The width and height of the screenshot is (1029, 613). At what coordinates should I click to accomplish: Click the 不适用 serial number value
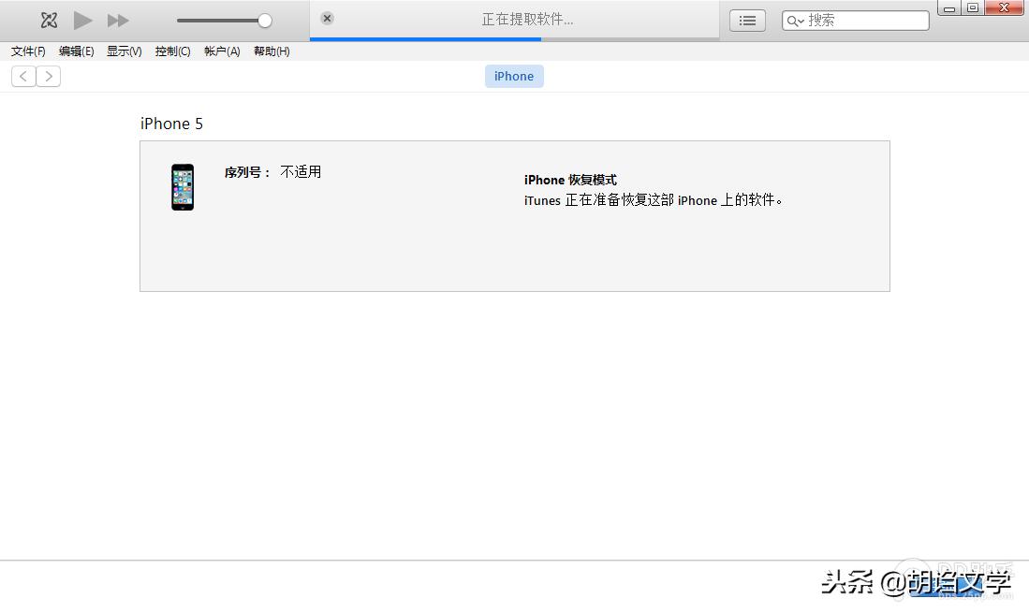click(301, 172)
